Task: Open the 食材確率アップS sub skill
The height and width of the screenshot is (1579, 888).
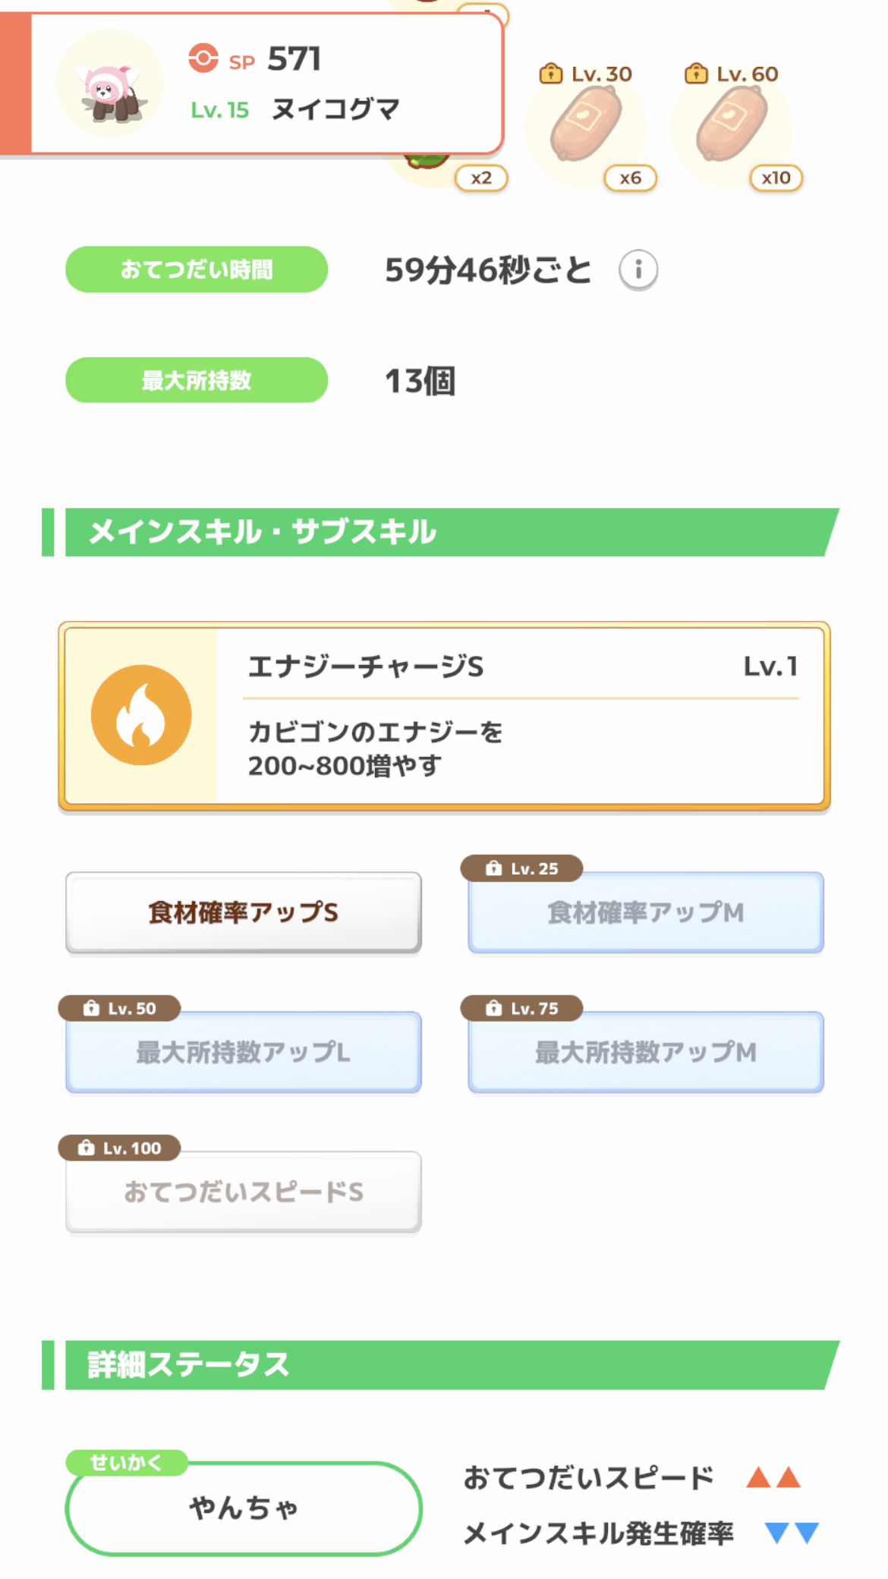Action: coord(244,912)
